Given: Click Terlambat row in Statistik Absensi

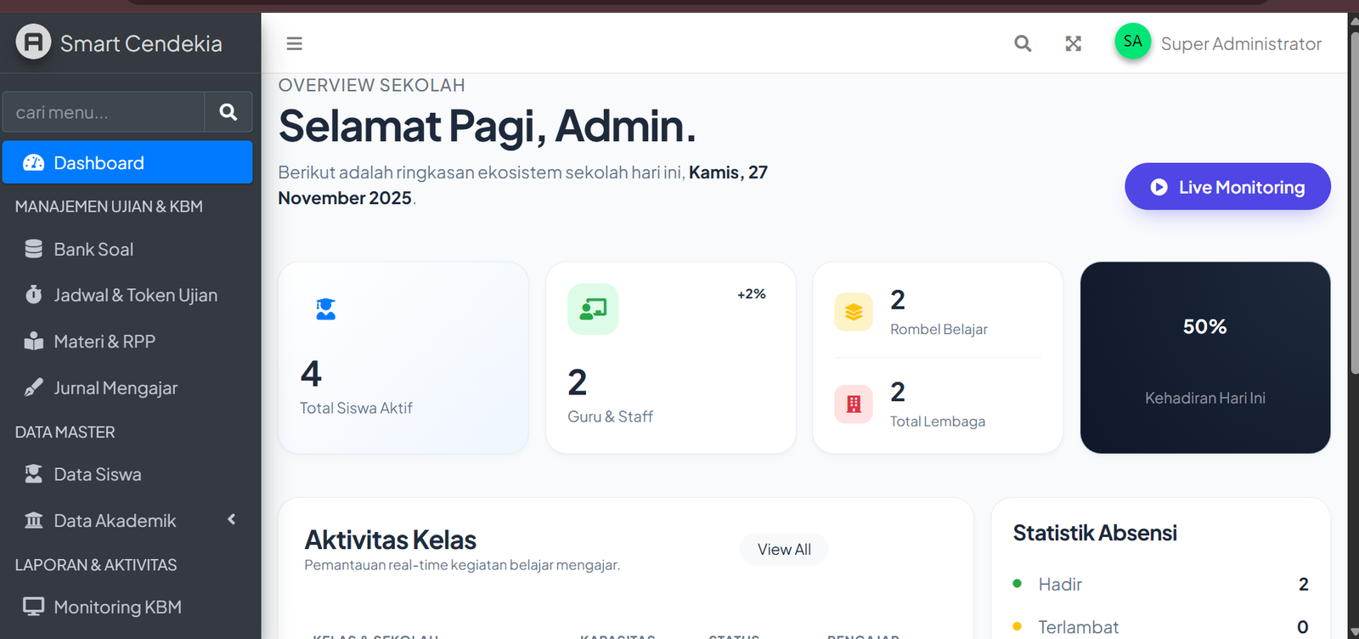Looking at the screenshot, I should (x=1160, y=627).
